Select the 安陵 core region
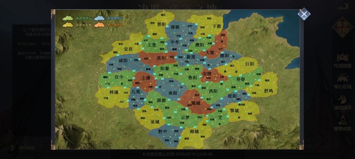The width and height of the screenshot is (355, 159). pos(207,73)
